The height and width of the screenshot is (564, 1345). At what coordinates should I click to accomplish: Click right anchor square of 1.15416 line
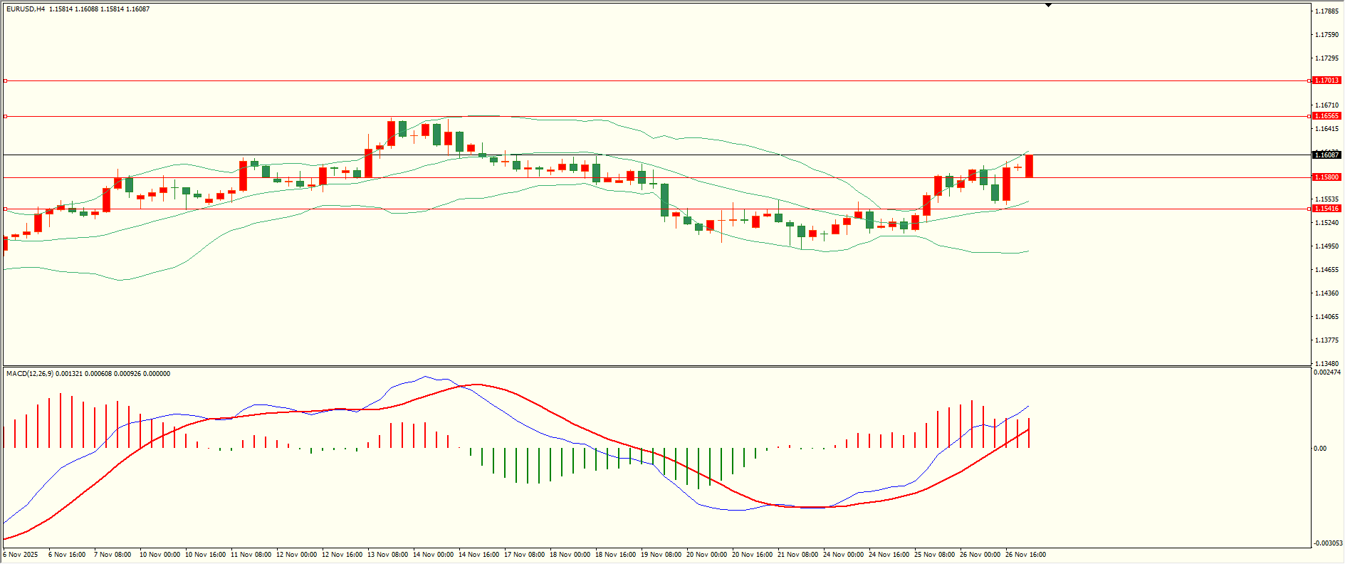pos(1309,209)
